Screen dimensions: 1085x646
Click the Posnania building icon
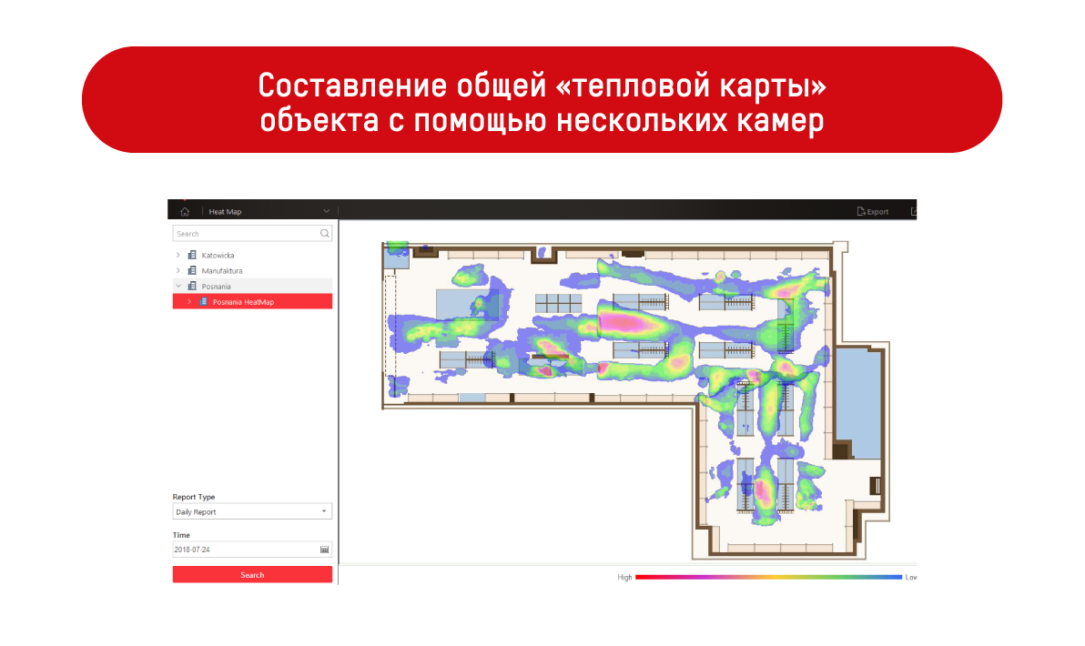pyautogui.click(x=192, y=287)
